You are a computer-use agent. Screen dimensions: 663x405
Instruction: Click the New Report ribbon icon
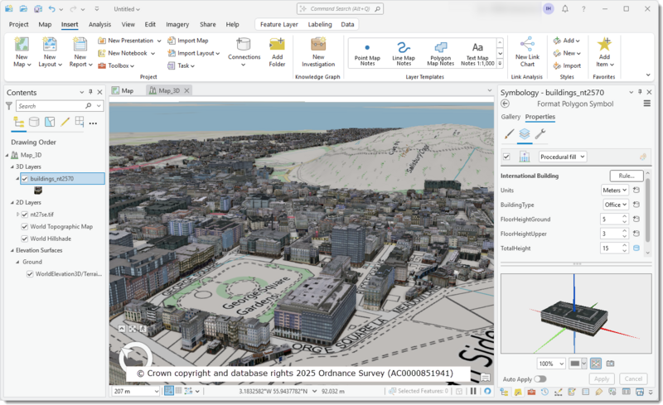[x=80, y=46]
